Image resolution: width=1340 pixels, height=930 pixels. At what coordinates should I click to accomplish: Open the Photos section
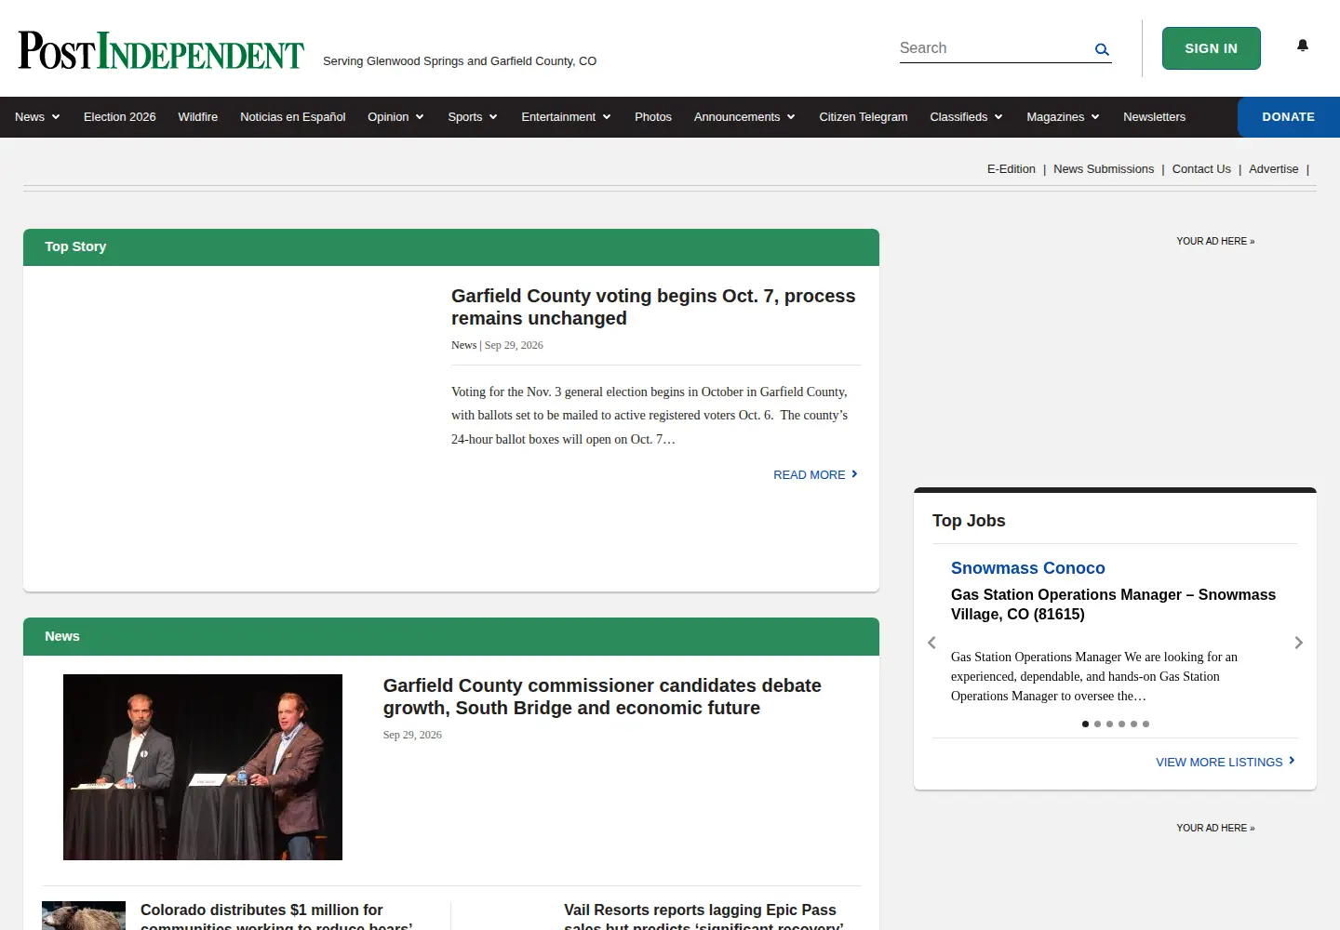pyautogui.click(x=653, y=117)
